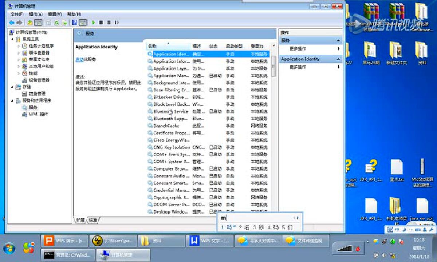Viewport: 437px width, 262px height.
Task: Open the 操作(A) menu
Action: (36, 14)
